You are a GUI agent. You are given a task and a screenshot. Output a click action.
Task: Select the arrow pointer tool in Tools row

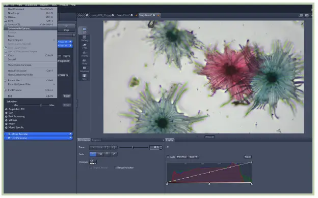93,154
